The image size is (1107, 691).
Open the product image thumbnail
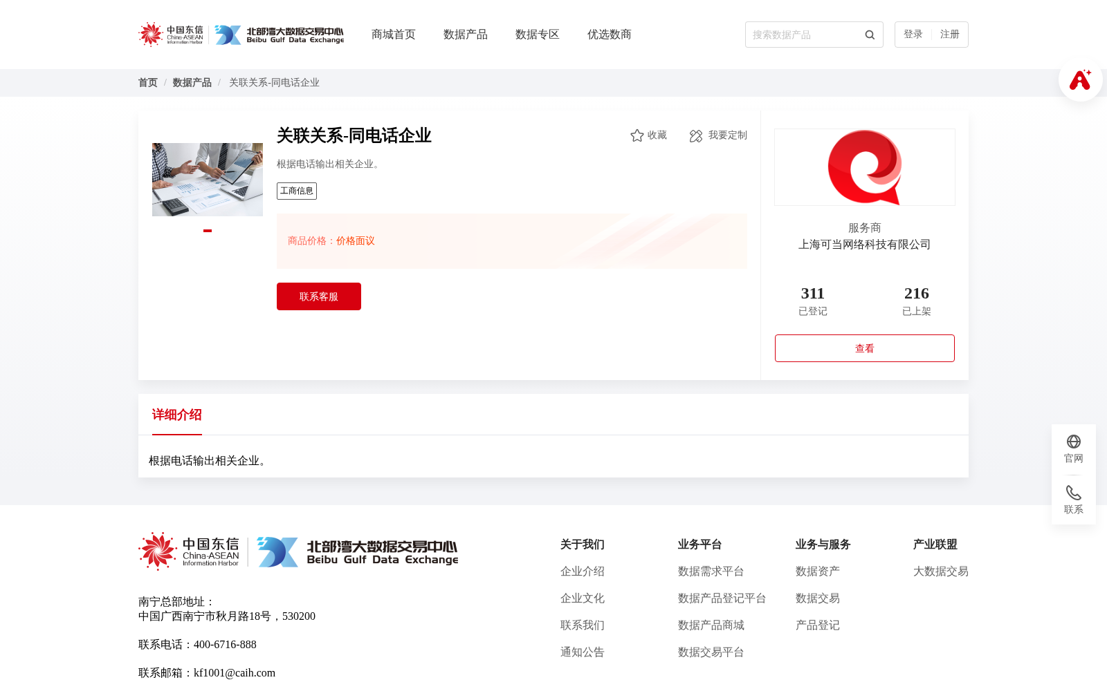[208, 180]
